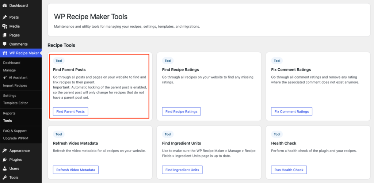Viewport: 374px width, 183px height.
Task: Click the Find Parent Posts card heading
Action: 69,70
